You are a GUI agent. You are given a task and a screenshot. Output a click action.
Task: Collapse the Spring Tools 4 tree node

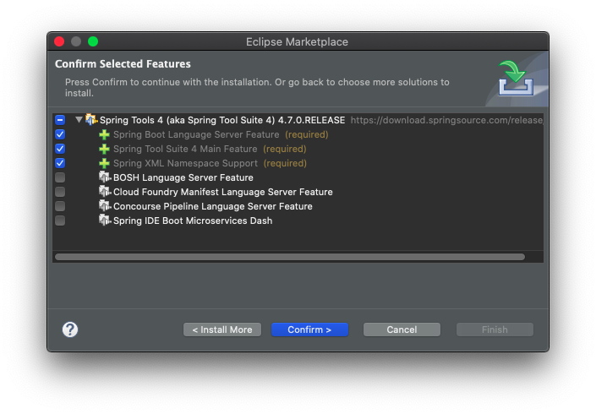(79, 120)
